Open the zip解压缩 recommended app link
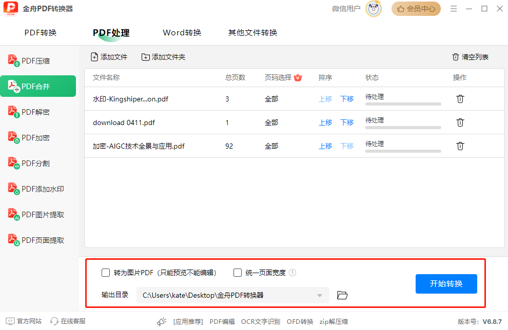Image resolution: width=508 pixels, height=330 pixels. click(x=334, y=322)
